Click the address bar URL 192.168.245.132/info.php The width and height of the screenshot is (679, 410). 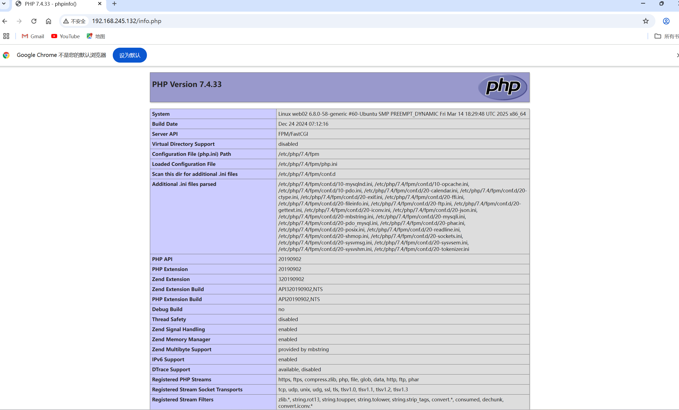click(x=127, y=21)
